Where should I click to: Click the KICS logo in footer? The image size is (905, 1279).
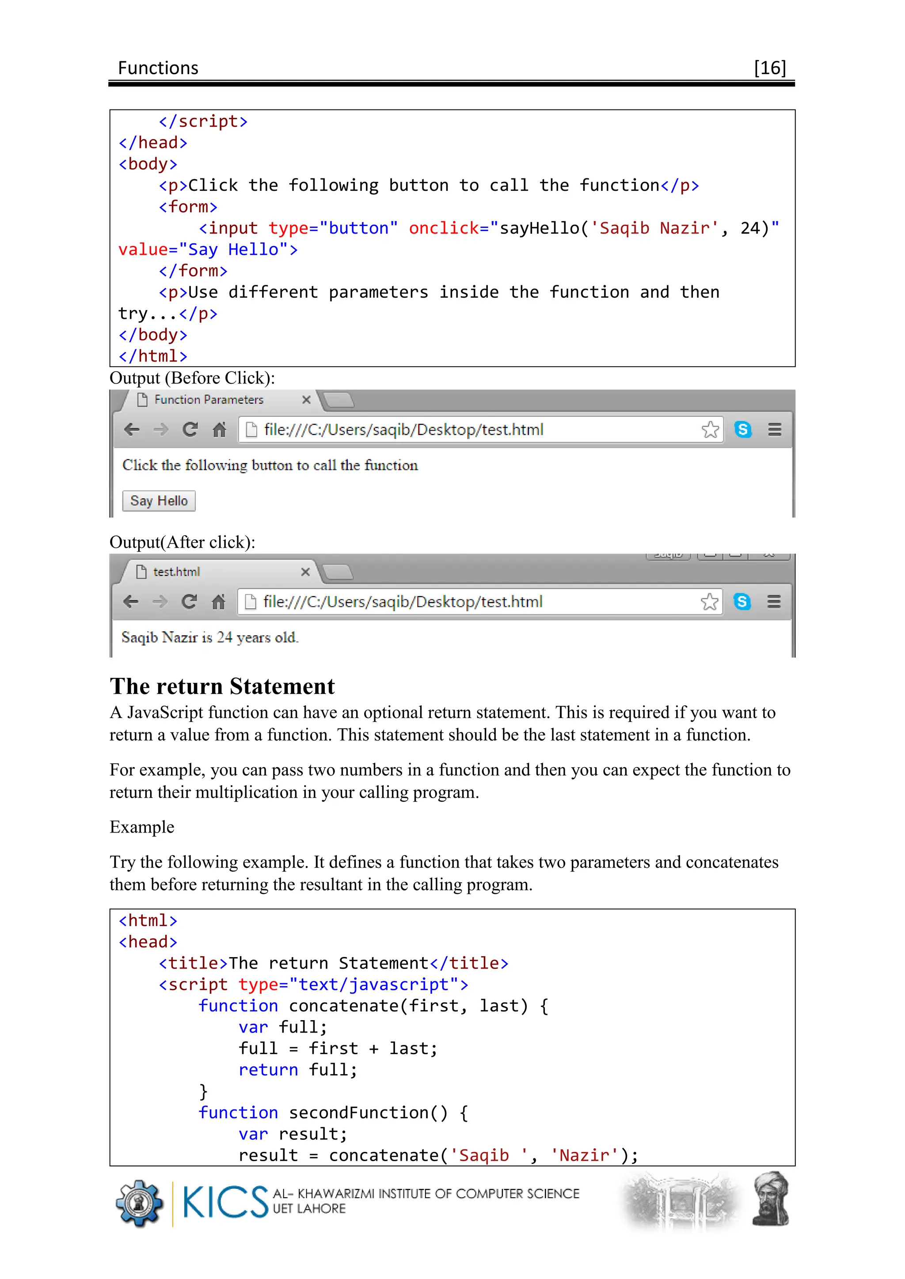[x=225, y=1202]
